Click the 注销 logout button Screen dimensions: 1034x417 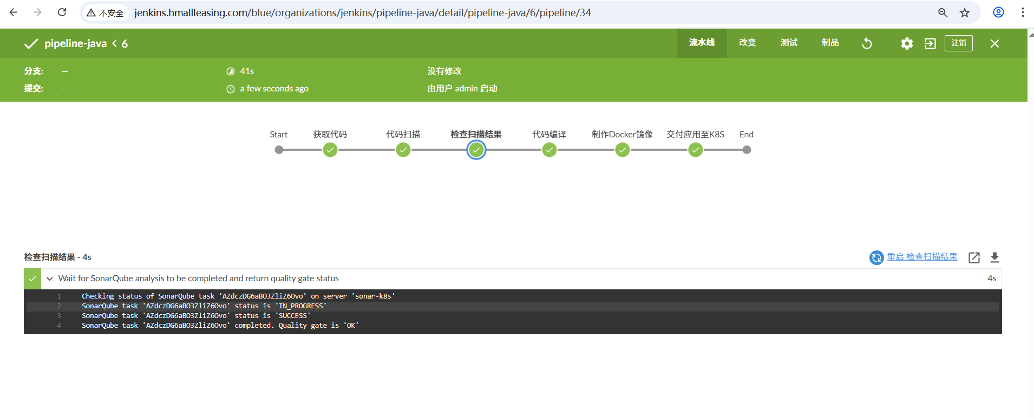click(958, 43)
